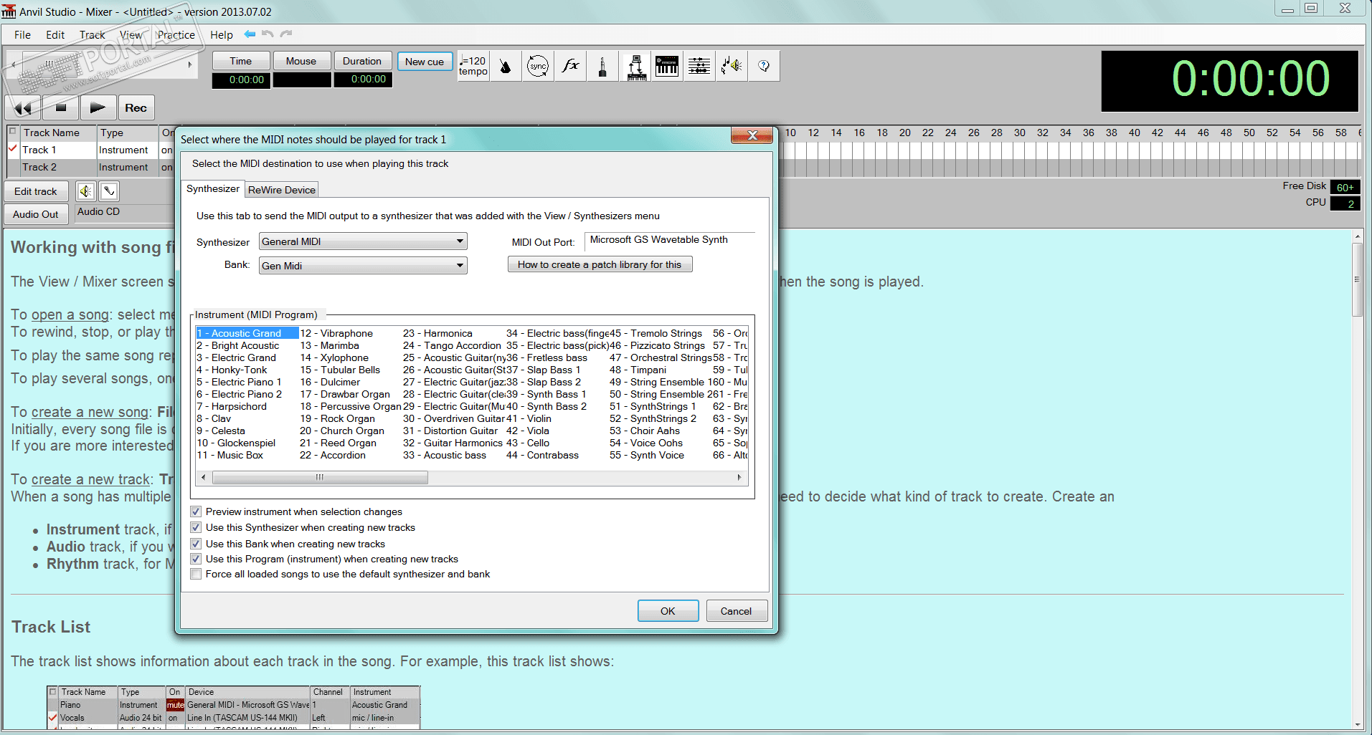Image resolution: width=1372 pixels, height=735 pixels.
Task: Click the undo arrow icon
Action: tap(268, 34)
